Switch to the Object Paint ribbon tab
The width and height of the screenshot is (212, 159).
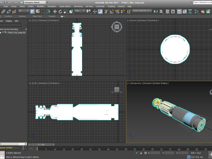point(37,16)
